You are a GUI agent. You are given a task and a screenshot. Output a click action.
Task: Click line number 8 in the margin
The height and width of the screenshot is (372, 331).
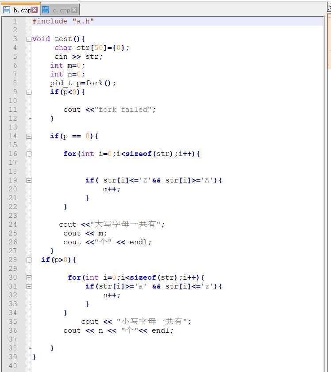point(15,83)
